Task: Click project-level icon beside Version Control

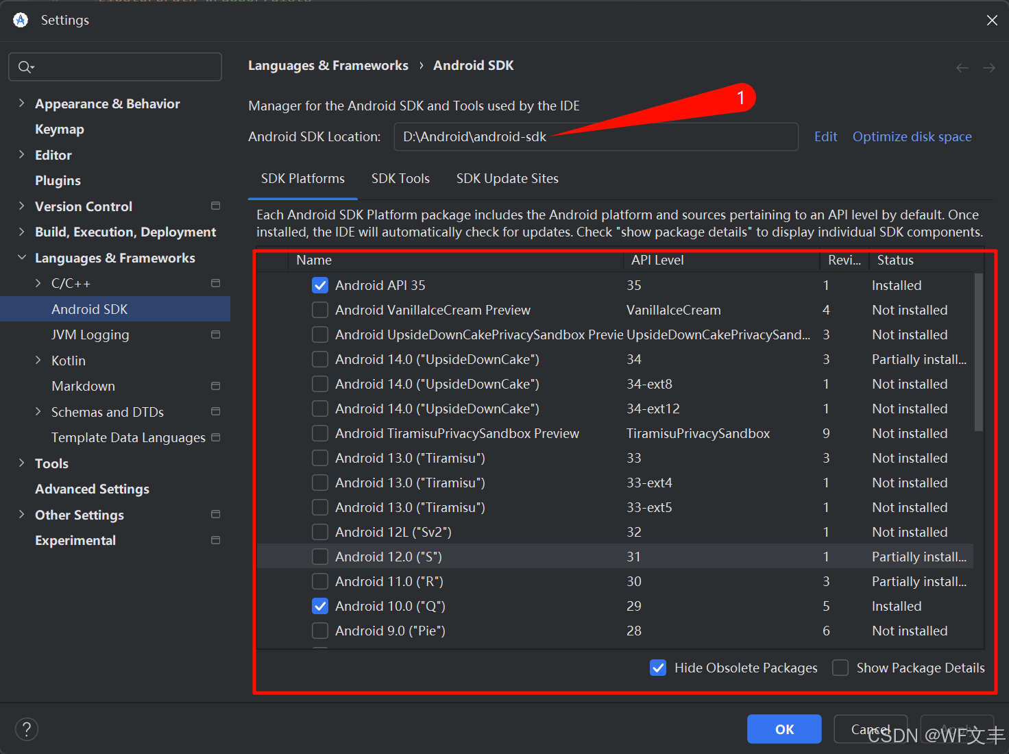Action: coord(215,206)
